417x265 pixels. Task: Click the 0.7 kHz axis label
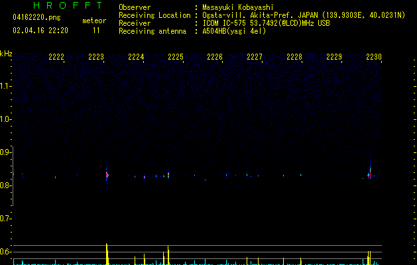[x=5, y=219]
